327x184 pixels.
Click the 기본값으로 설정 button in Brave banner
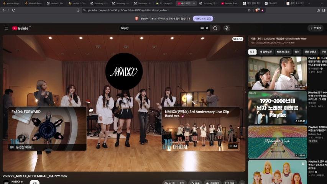pos(203,18)
